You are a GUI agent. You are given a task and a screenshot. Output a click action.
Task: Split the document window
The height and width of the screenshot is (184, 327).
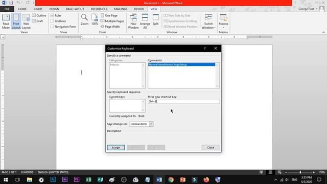pyautogui.click(x=155, y=20)
